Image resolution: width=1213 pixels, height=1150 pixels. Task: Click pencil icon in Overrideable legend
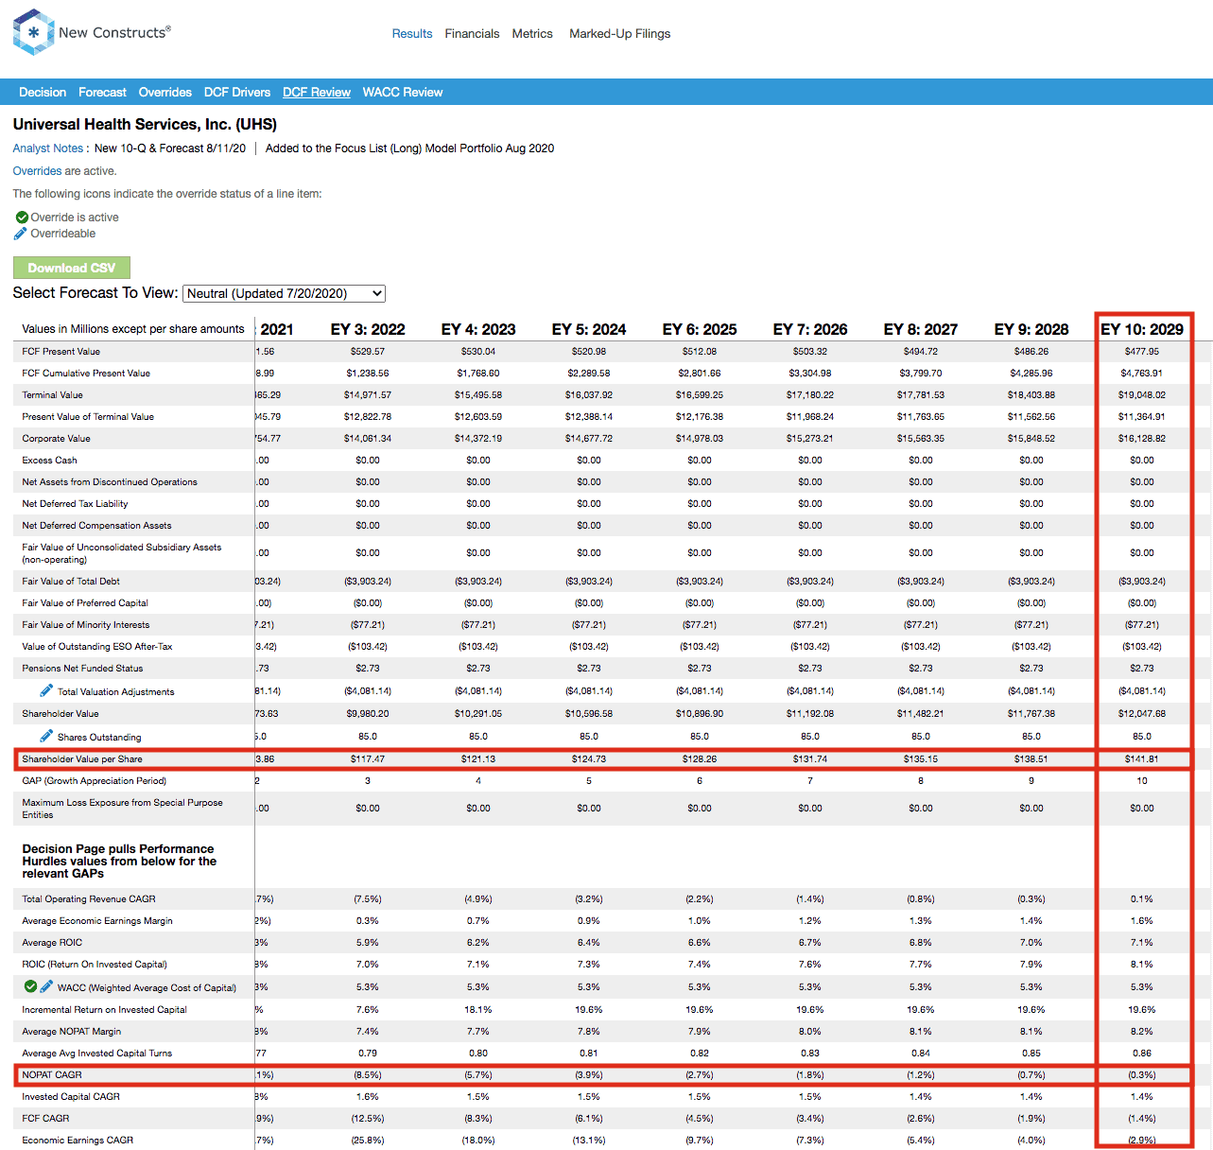[21, 234]
